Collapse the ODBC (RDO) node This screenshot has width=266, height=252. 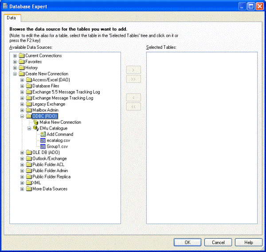[22, 116]
